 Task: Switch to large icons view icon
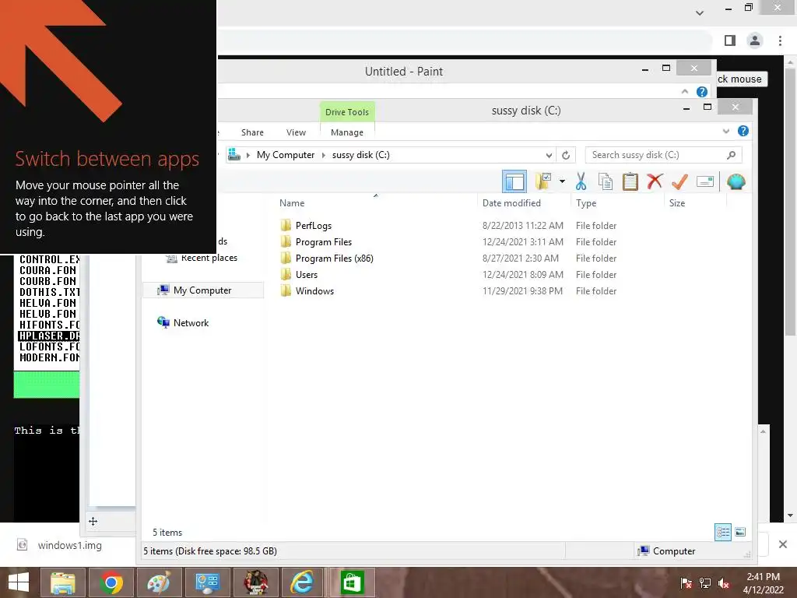pyautogui.click(x=740, y=533)
